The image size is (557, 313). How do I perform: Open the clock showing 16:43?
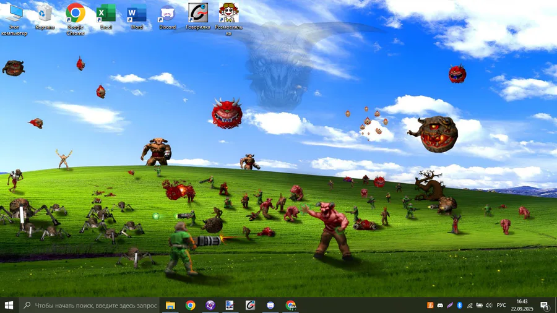click(x=522, y=305)
